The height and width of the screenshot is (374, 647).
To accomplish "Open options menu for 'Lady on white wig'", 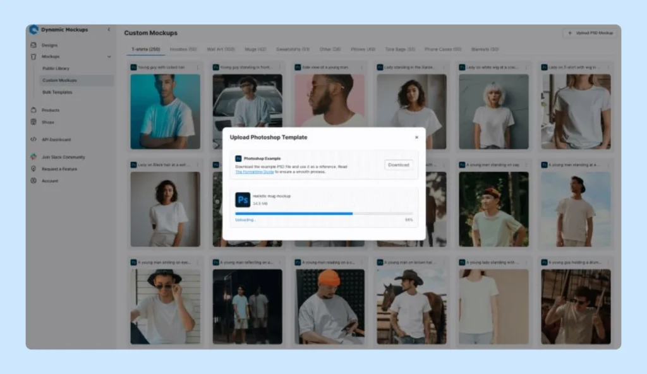I will pyautogui.click(x=526, y=67).
